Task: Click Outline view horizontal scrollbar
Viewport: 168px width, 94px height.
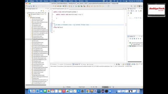Action: click(x=135, y=62)
